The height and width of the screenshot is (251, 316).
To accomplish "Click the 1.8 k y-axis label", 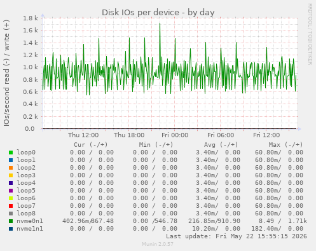I will (31, 18).
